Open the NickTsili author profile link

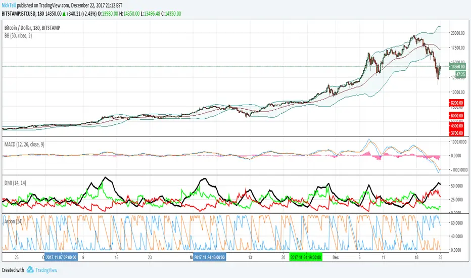(x=9, y=6)
